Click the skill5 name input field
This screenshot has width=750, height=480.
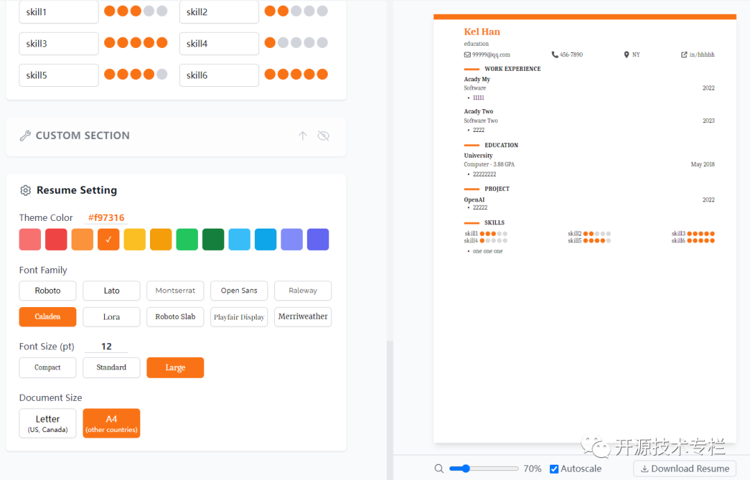tap(59, 75)
